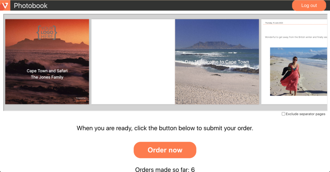
Task: Log out of Photobook
Action: point(309,5)
